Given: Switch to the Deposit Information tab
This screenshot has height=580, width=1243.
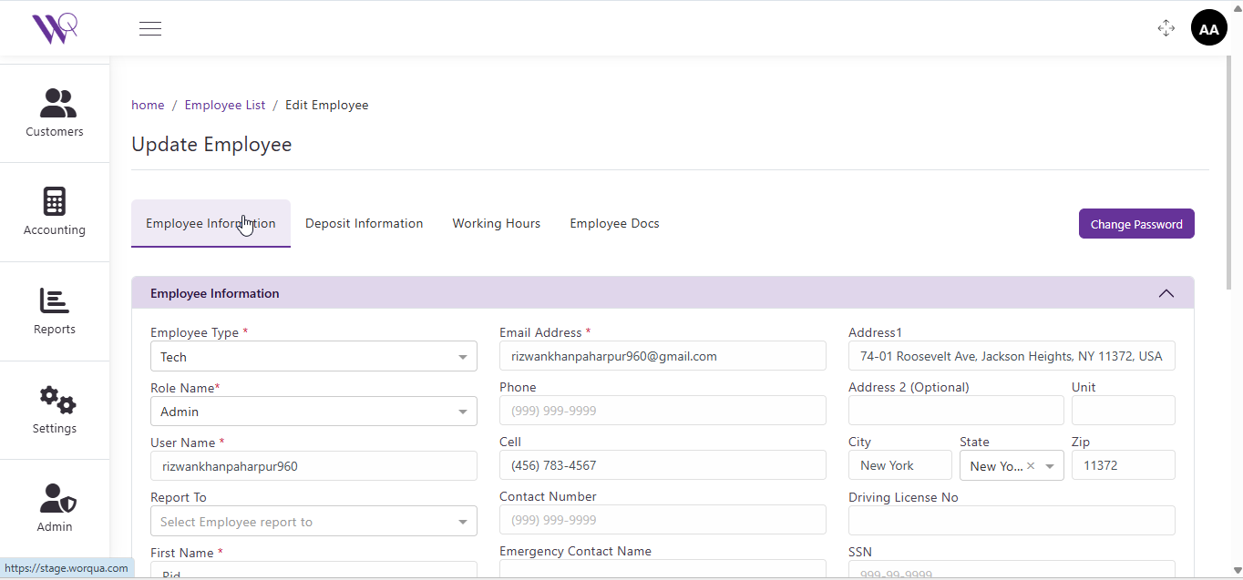Looking at the screenshot, I should pos(364,224).
